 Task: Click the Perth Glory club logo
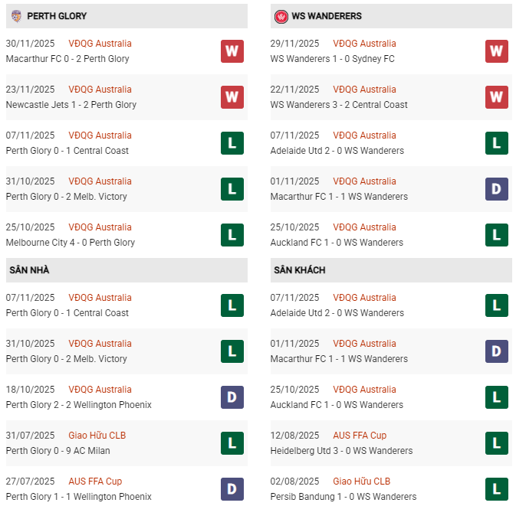[16, 16]
